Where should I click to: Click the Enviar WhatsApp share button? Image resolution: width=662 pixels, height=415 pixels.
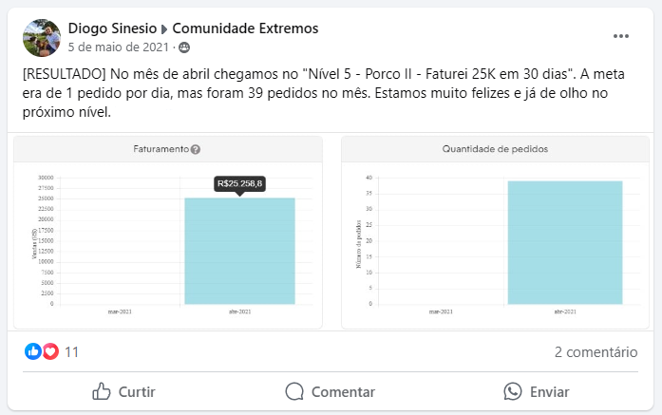point(537,392)
